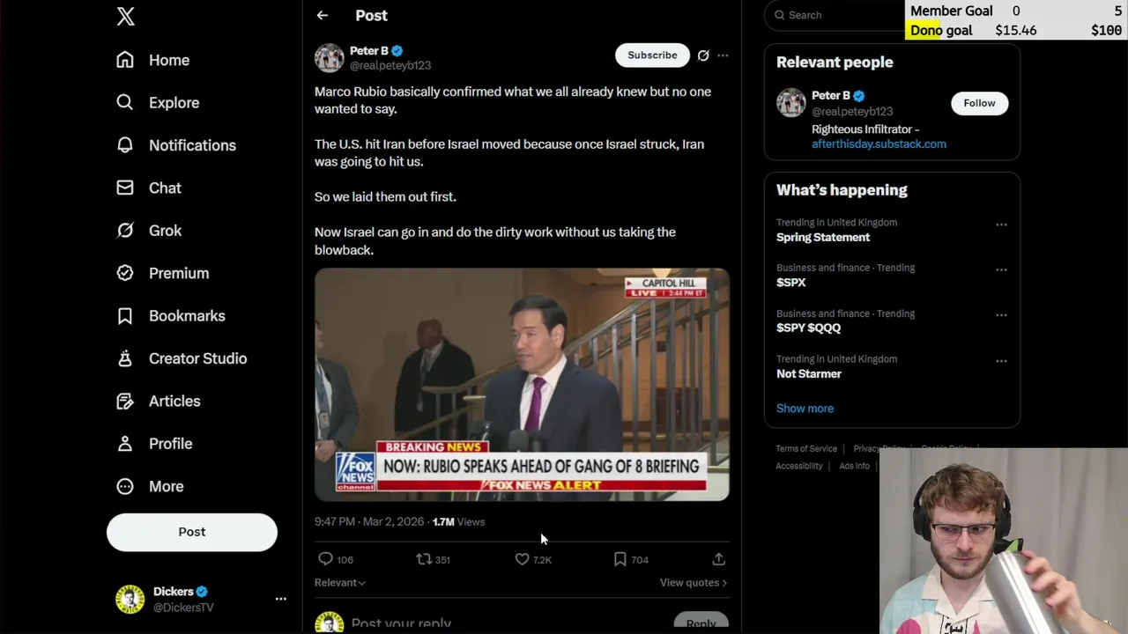Click the X logo icon
Viewport: 1128px width, 634px height.
coord(125,17)
